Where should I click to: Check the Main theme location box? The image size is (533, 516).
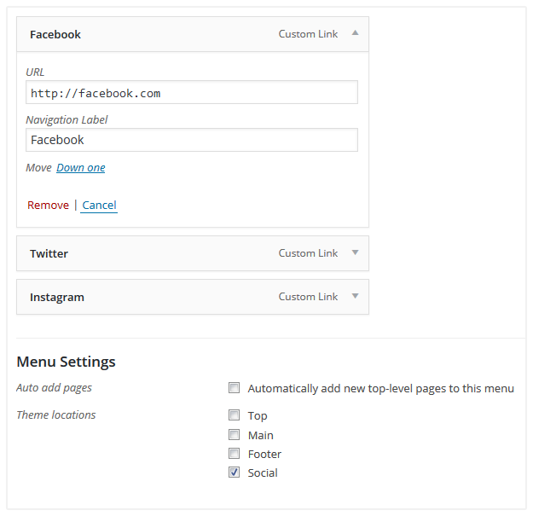[235, 435]
